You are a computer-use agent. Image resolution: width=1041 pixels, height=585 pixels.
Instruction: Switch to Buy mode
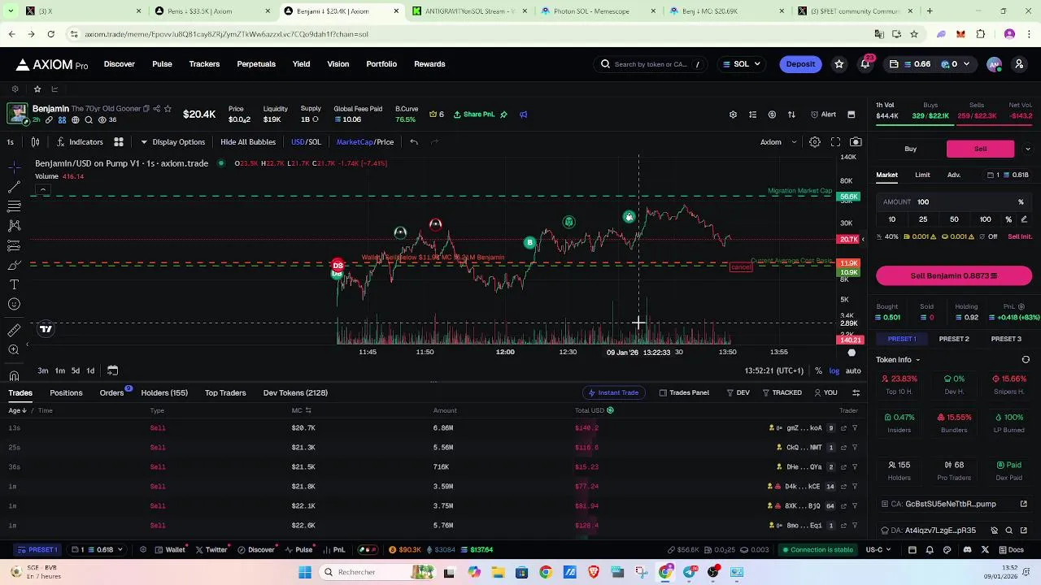tap(911, 149)
